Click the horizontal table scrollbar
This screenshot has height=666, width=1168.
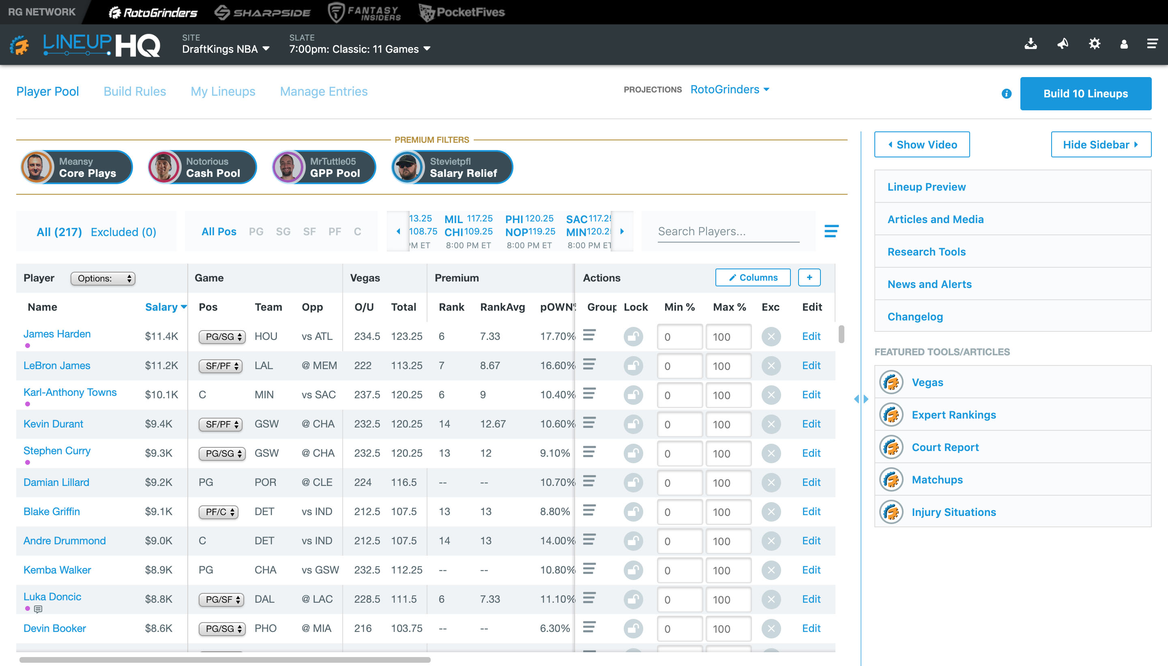[225, 660]
